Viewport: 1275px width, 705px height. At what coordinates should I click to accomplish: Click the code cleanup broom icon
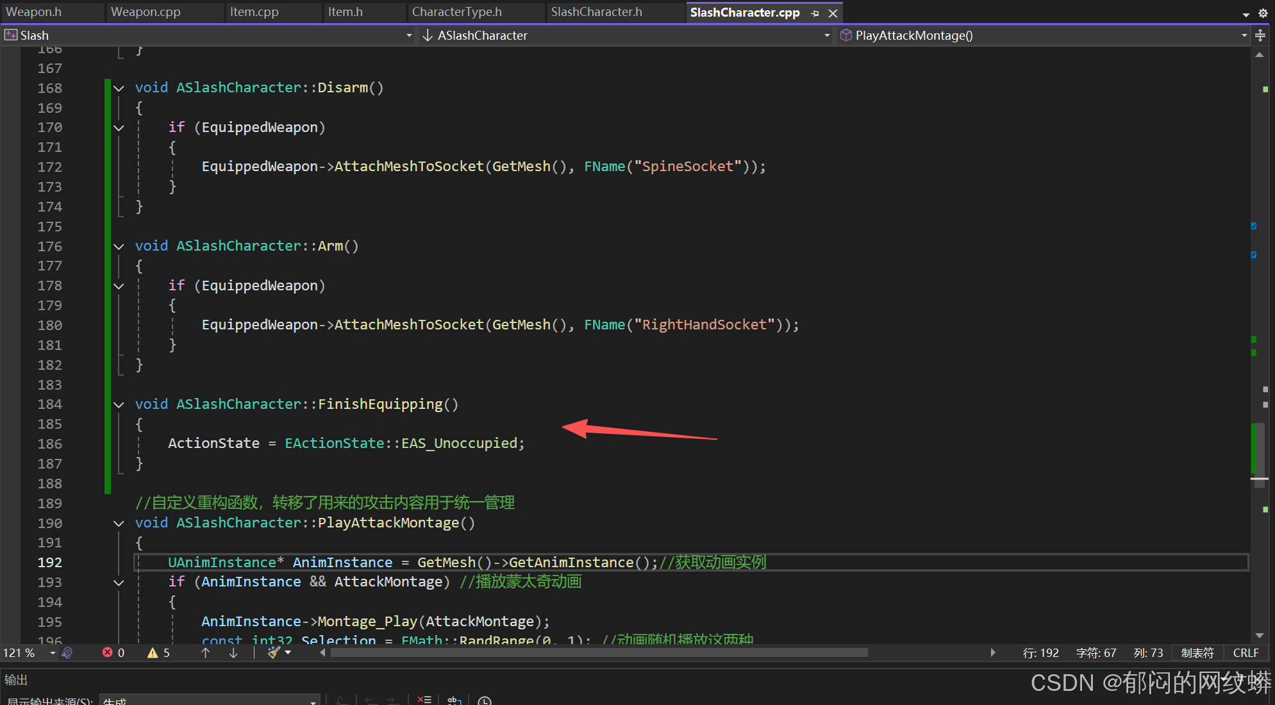click(x=274, y=652)
